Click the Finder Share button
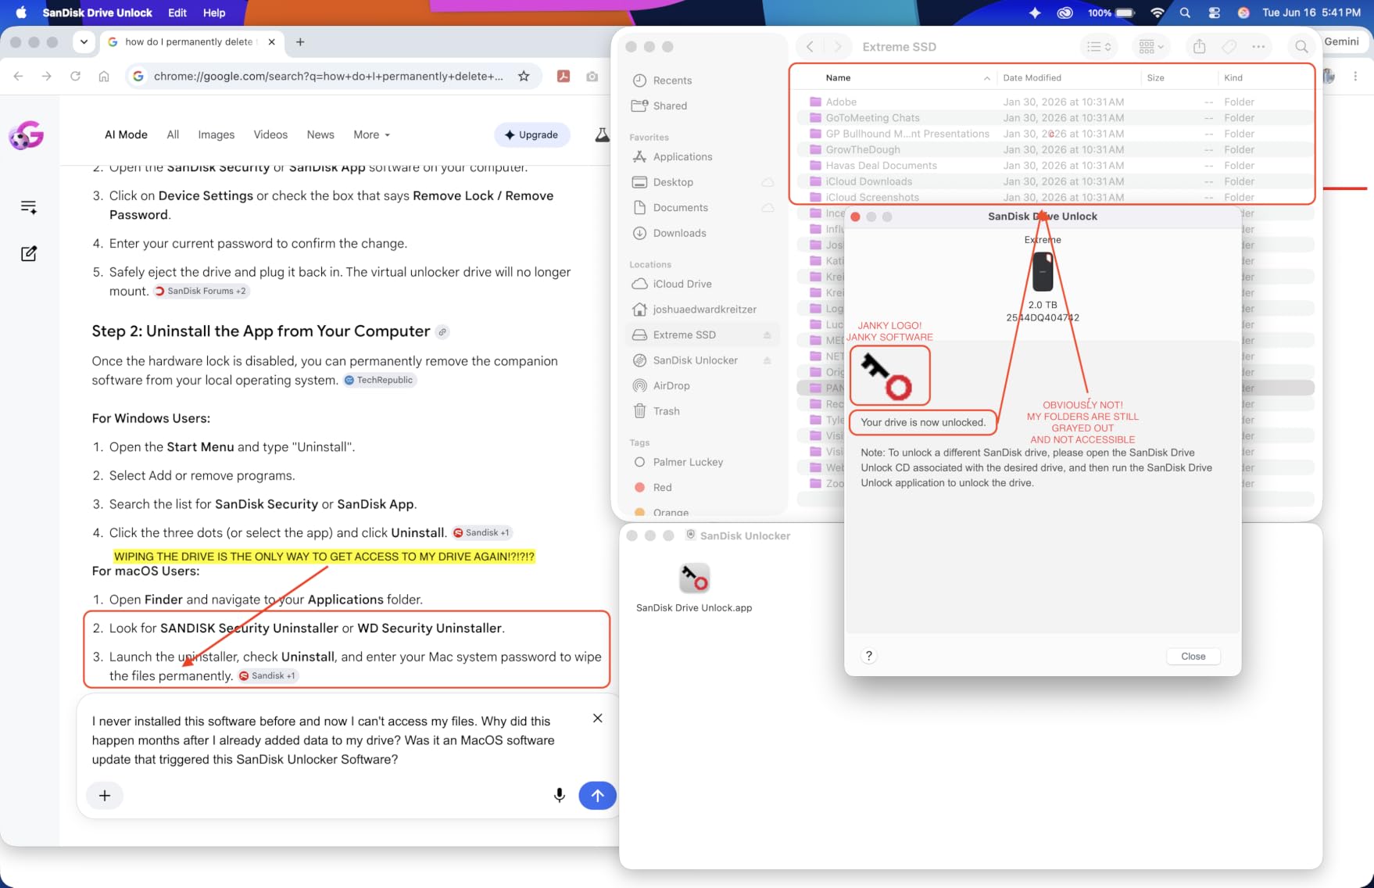This screenshot has height=888, width=1374. pyautogui.click(x=1199, y=47)
